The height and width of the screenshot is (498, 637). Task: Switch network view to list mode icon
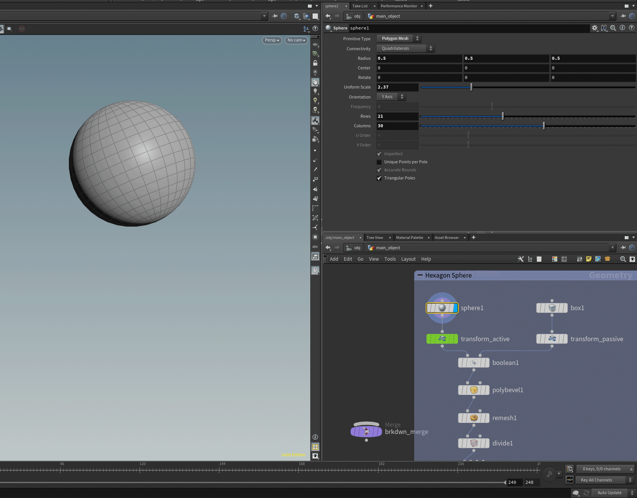539,259
